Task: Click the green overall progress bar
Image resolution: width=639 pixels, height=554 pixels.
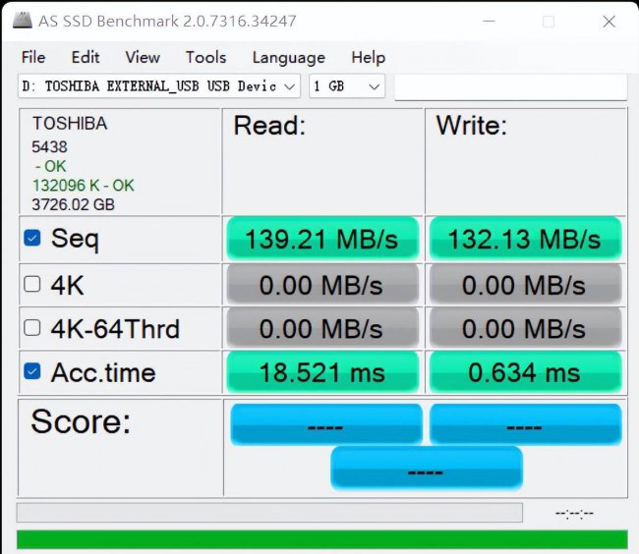Action: (321, 539)
